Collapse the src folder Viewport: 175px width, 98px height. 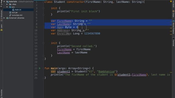pyautogui.click(x=7, y=7)
